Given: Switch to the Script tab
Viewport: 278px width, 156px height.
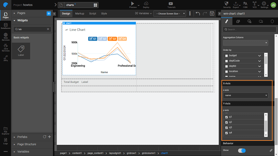Looking at the screenshot, I should tap(93, 14).
